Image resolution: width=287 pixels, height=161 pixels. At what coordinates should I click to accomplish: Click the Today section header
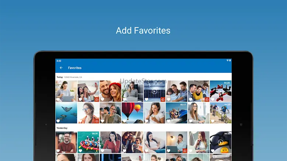point(60,77)
